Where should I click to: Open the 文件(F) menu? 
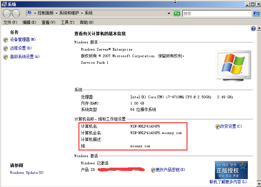10,22
